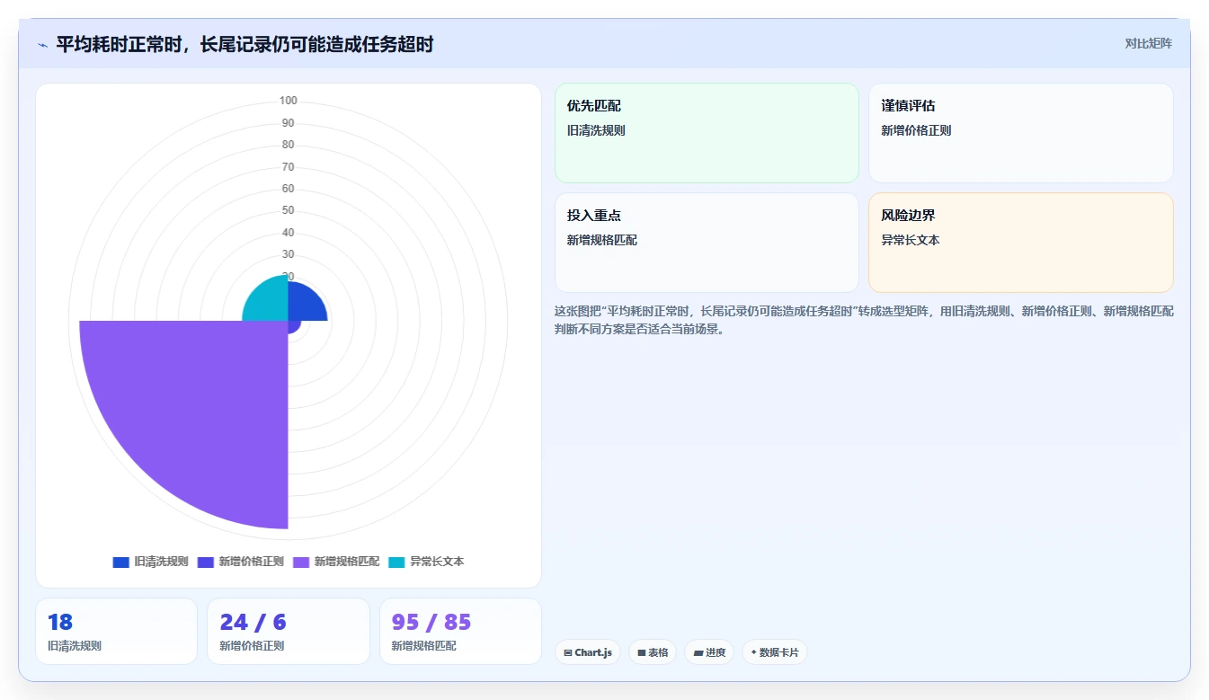Click the stat card showing 18
Screen dimensions: 1209x700
(x=116, y=632)
